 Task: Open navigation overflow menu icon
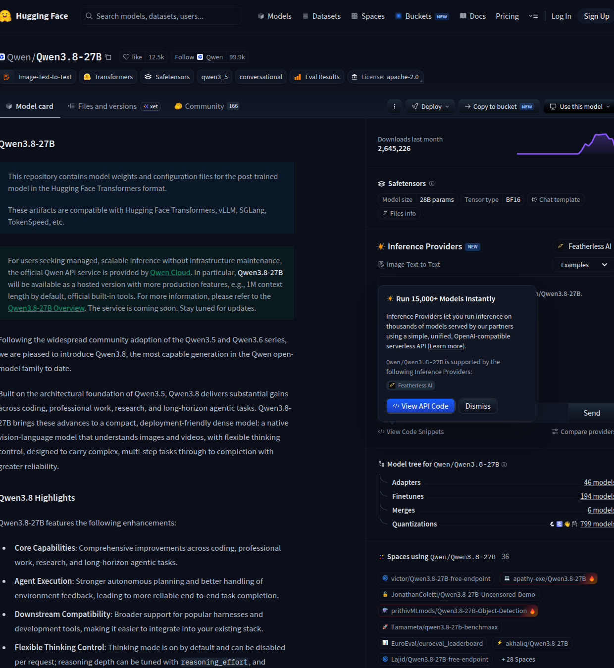point(533,16)
